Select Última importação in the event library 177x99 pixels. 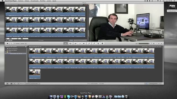(13, 49)
